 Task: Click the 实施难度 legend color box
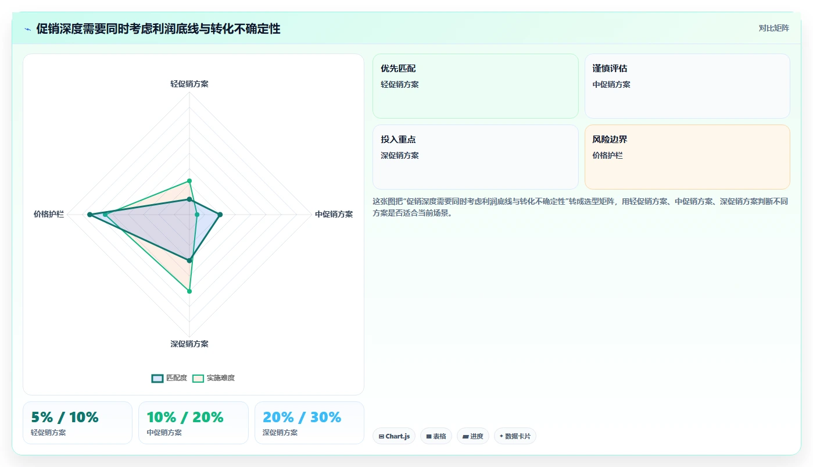click(x=198, y=378)
